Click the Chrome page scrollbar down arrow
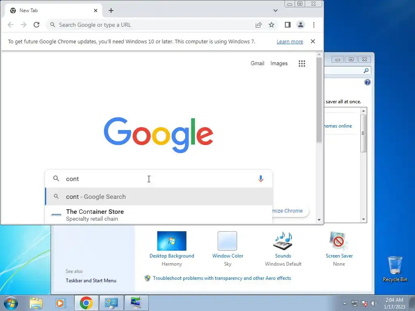Screen dimensions: 415x311 pyautogui.click(x=319, y=220)
